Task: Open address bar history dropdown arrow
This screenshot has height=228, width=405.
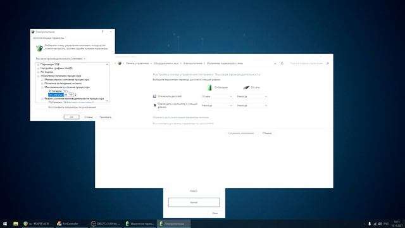Action: point(275,63)
